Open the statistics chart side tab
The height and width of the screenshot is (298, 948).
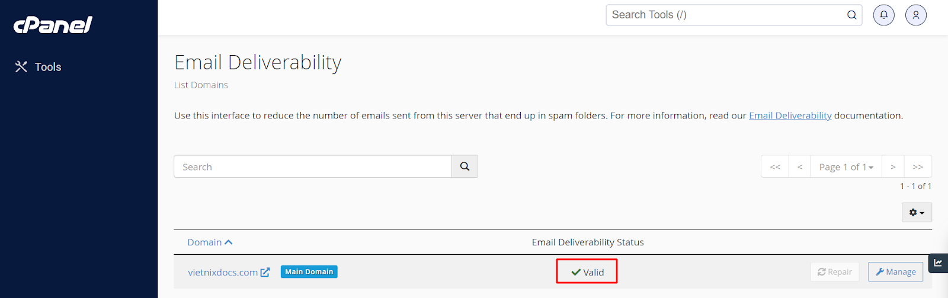coord(938,262)
